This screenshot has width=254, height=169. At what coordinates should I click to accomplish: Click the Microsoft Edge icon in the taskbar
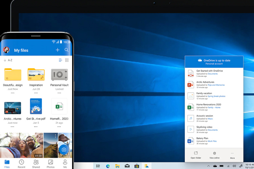[107, 166]
